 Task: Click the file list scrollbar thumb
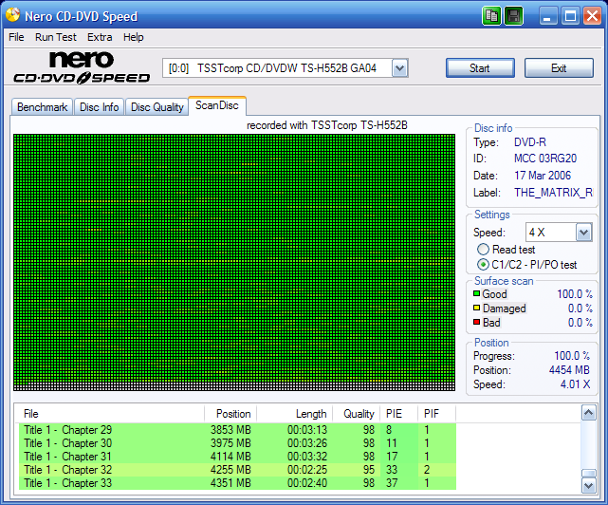pos(589,473)
